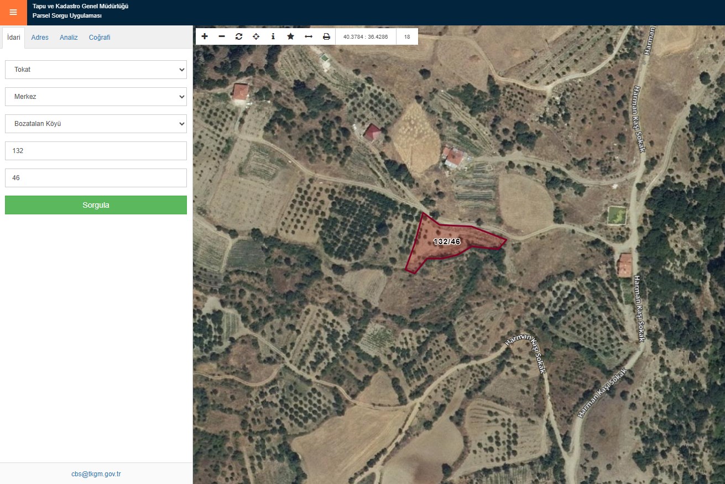Switch to the Adres tab
Viewport: 725px width, 484px height.
(40, 38)
